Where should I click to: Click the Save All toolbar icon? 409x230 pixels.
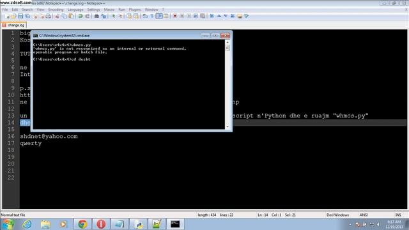tap(27, 16)
